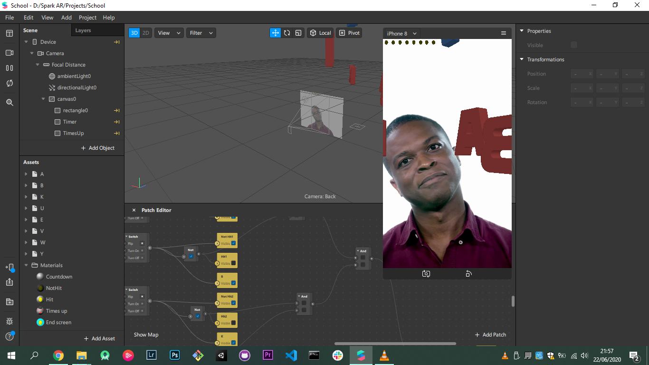Select the scale tool in viewport toolbar
Image resolution: width=649 pixels, height=365 pixels.
click(298, 33)
